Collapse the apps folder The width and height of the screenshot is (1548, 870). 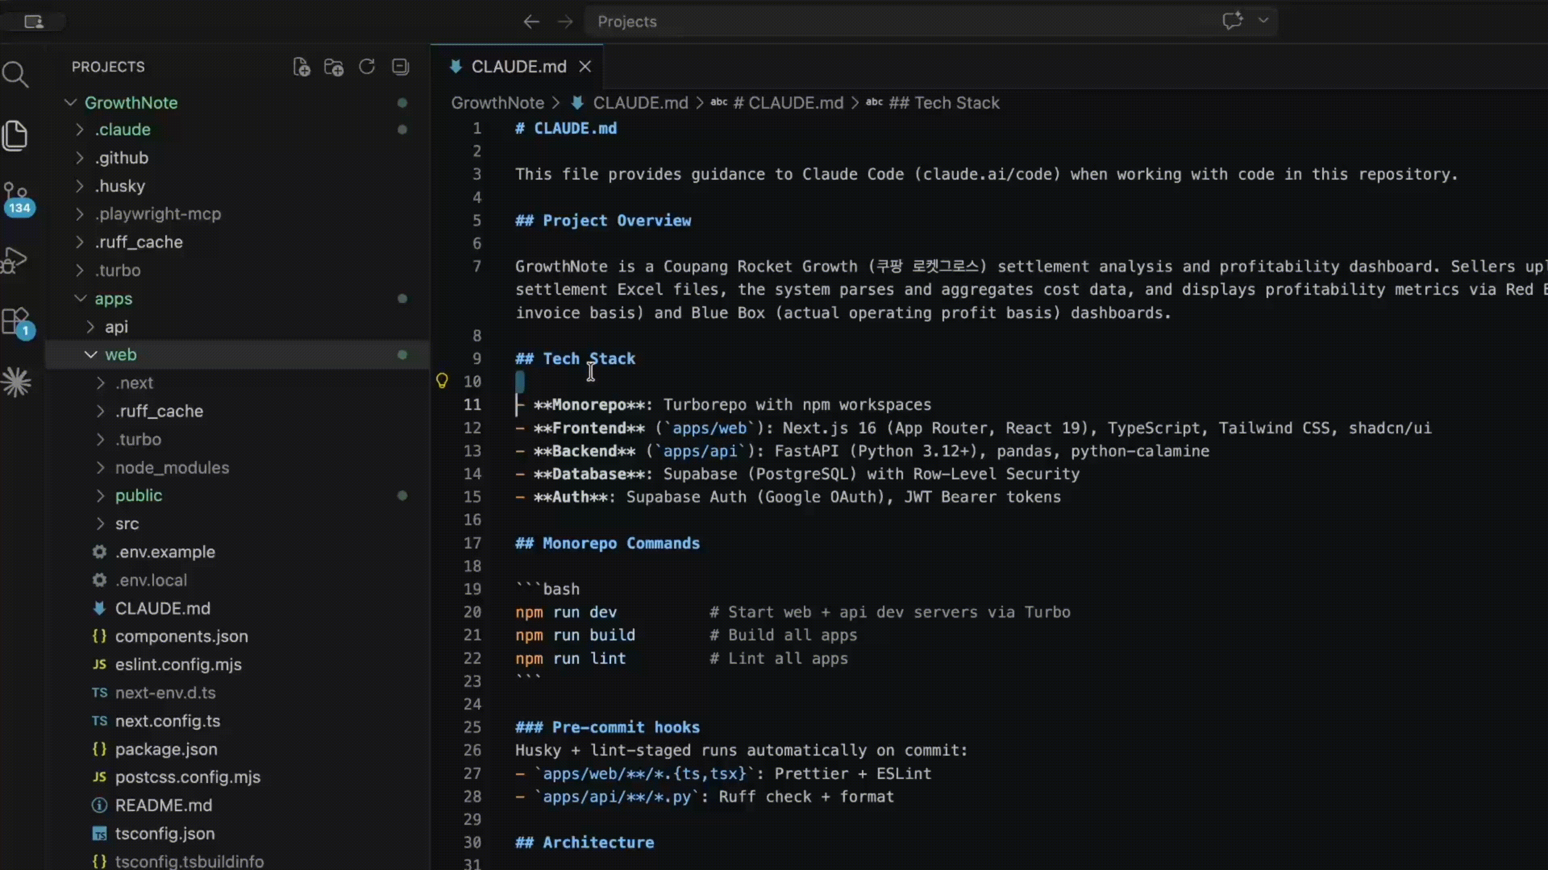237,298
